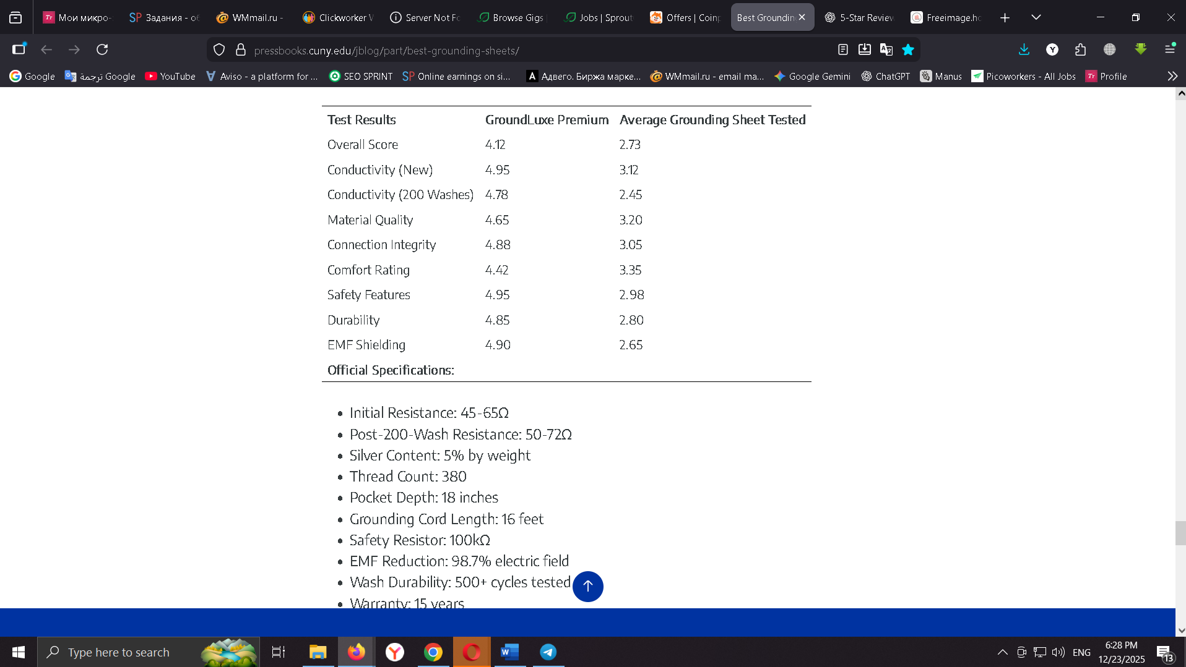
Task: Switch to the Задания tab
Action: tap(164, 17)
